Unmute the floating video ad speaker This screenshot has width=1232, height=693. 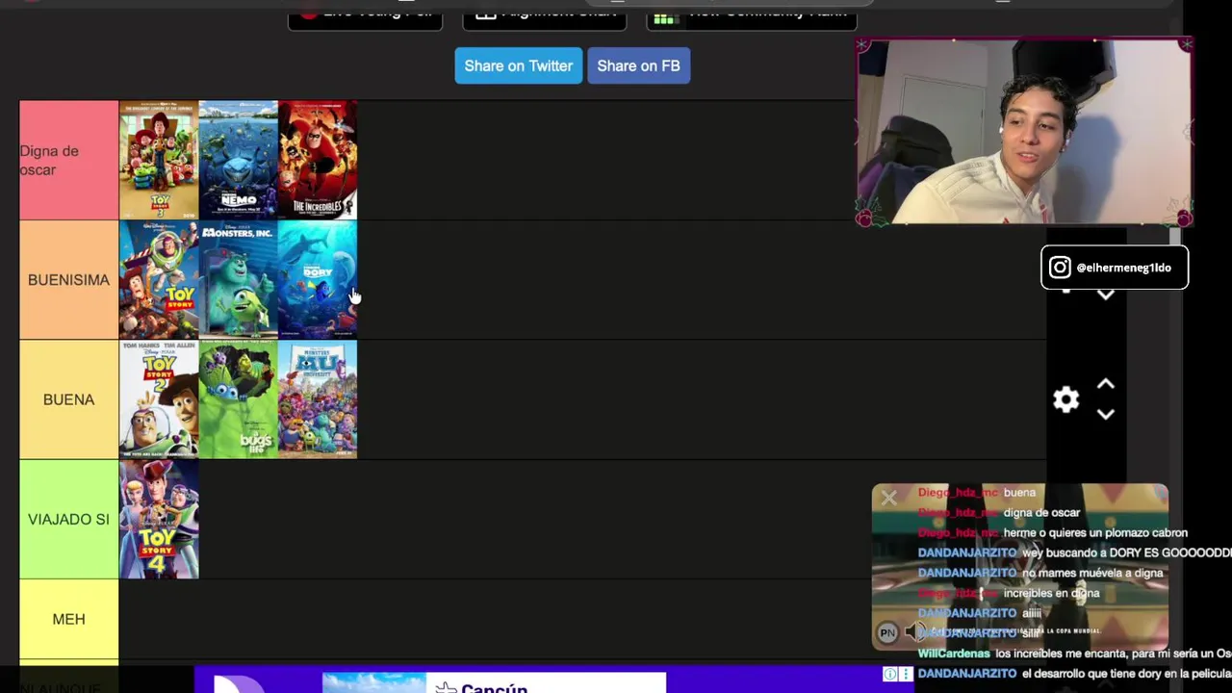click(915, 632)
